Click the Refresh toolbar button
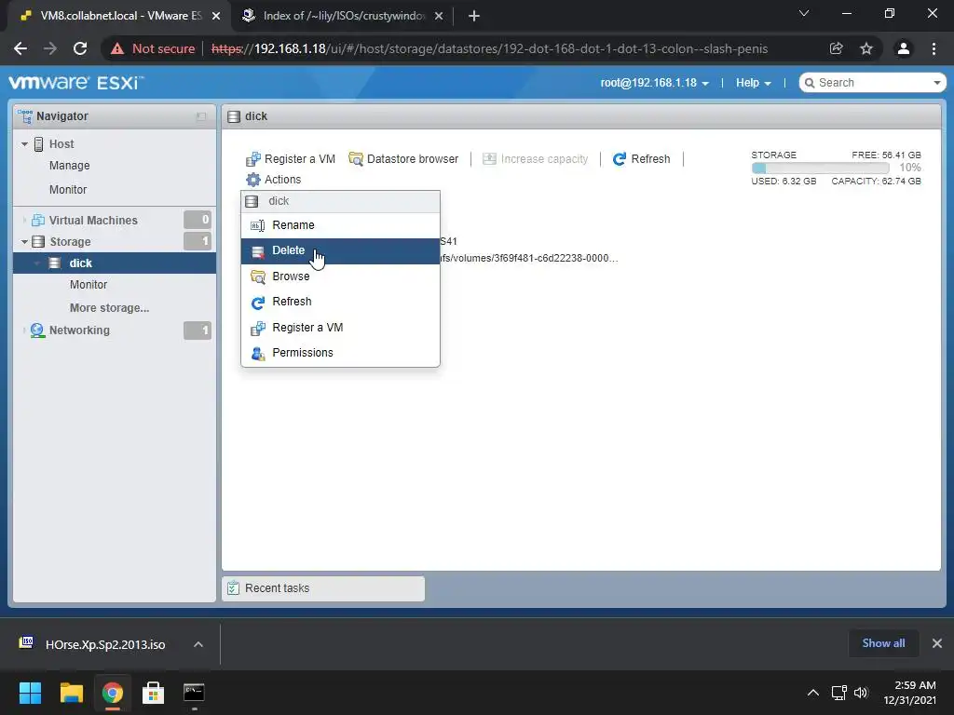Image resolution: width=954 pixels, height=715 pixels. click(641, 158)
